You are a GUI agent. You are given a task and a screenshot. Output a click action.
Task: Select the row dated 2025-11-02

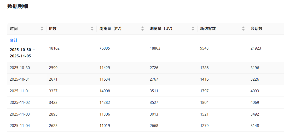pos(20,103)
